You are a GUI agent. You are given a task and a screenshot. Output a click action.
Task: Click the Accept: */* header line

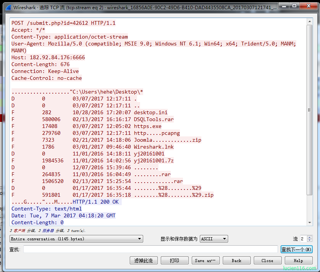click(x=28, y=30)
